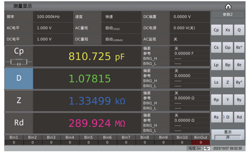Click the home icon at top right
Screen dimensions: 248x157
[228, 6]
